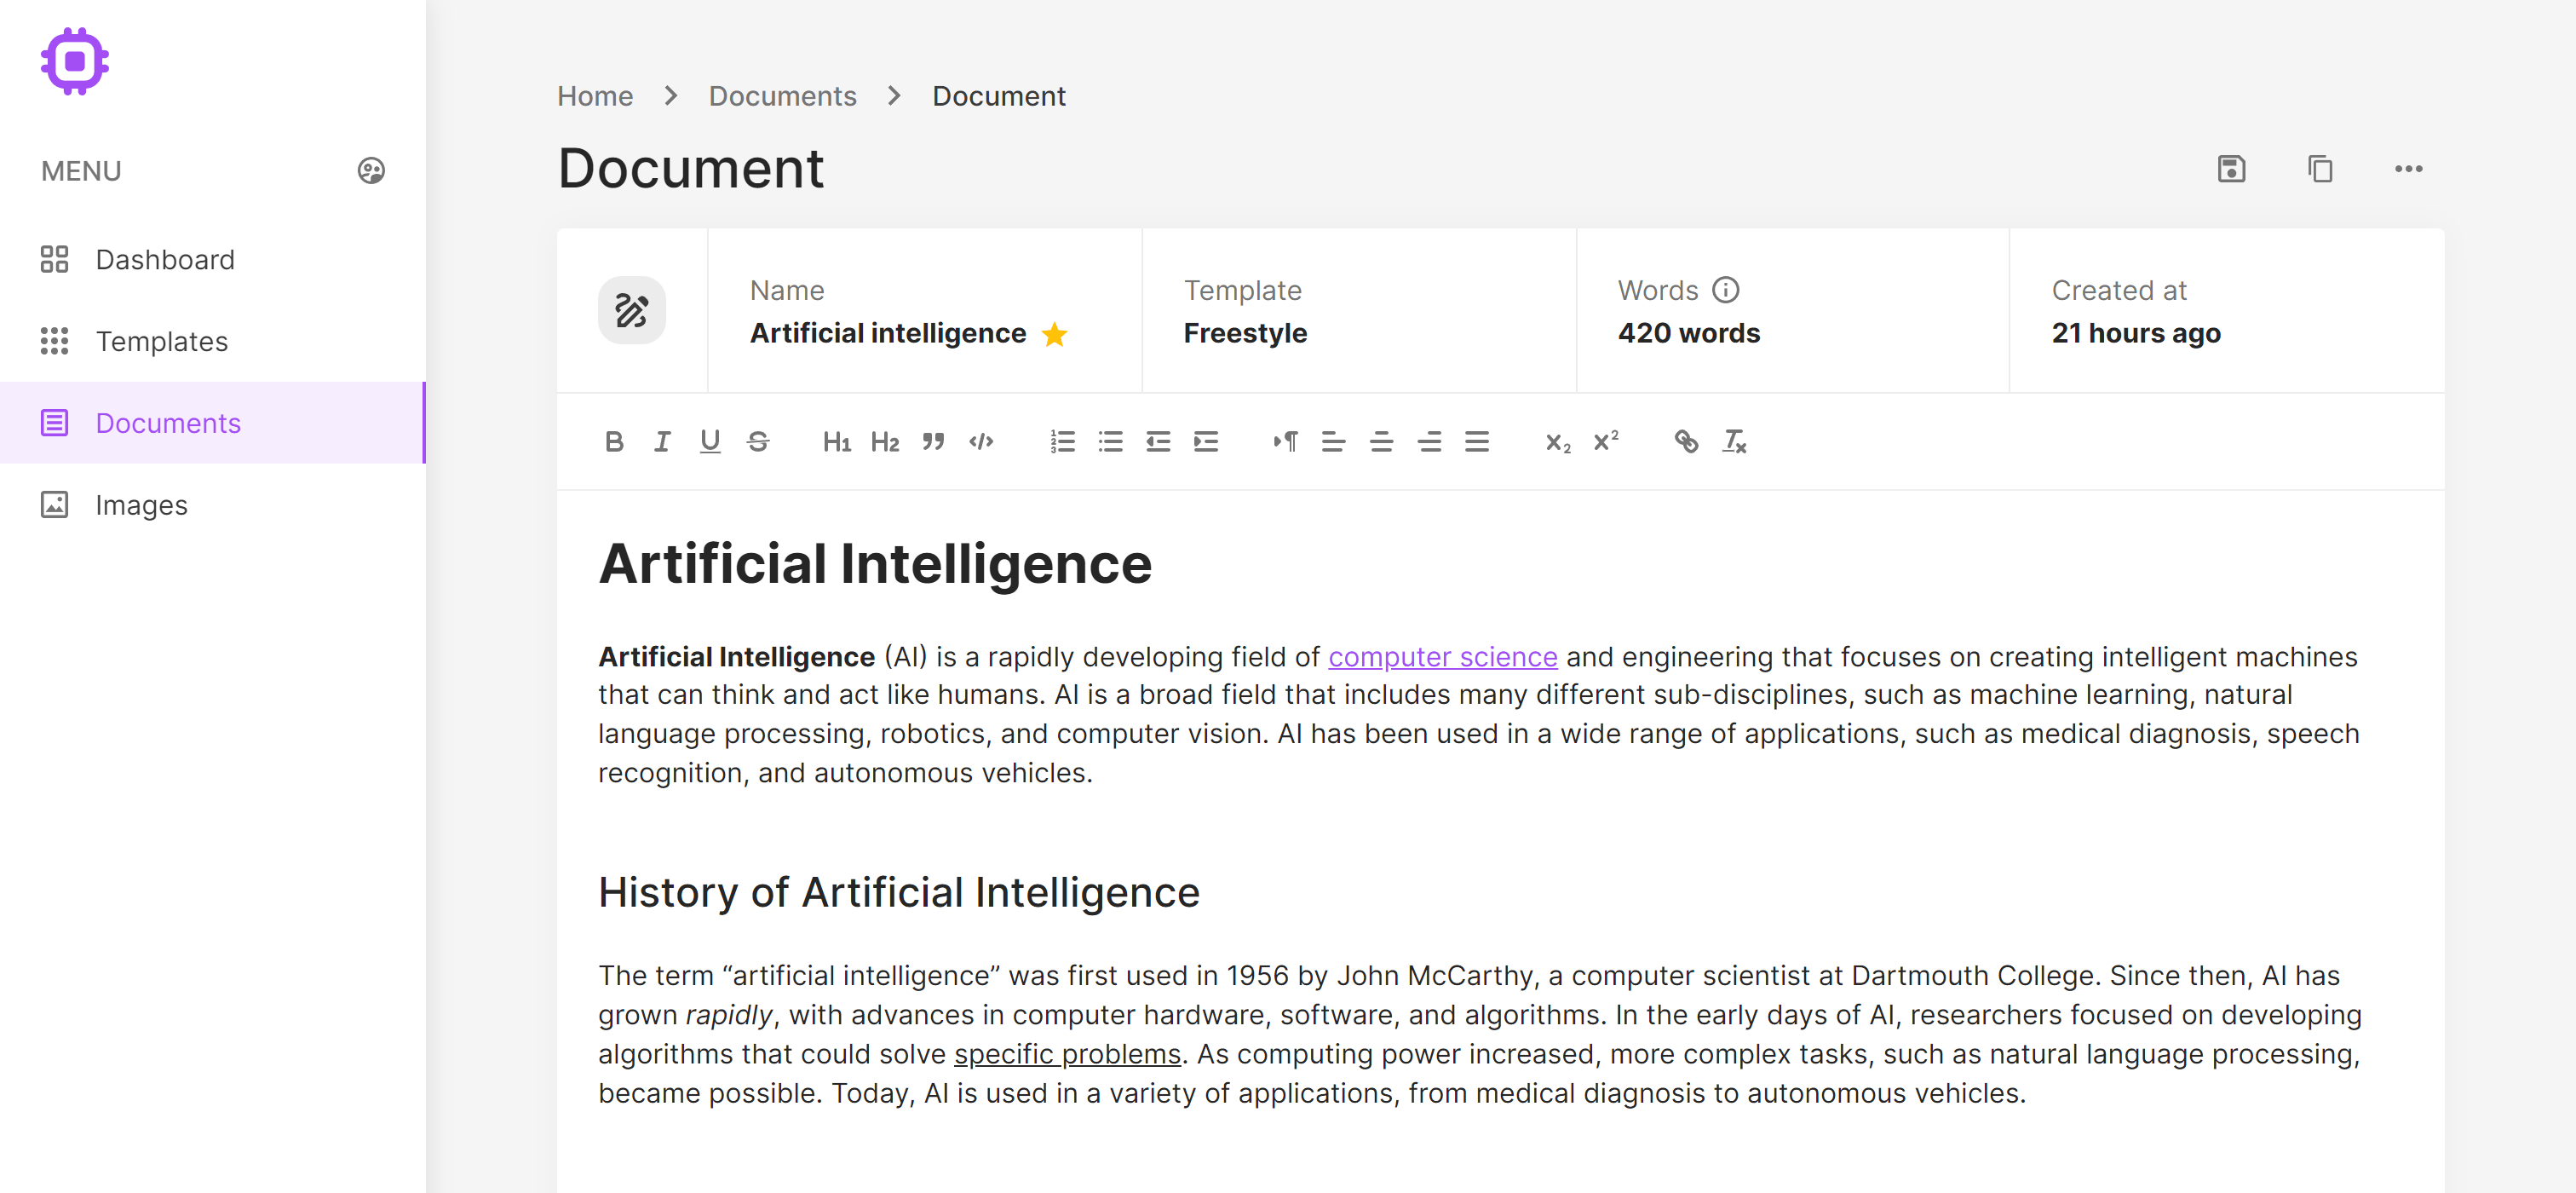Image resolution: width=2576 pixels, height=1193 pixels.
Task: Open the breadcrumb Documents dropdown
Action: click(780, 95)
